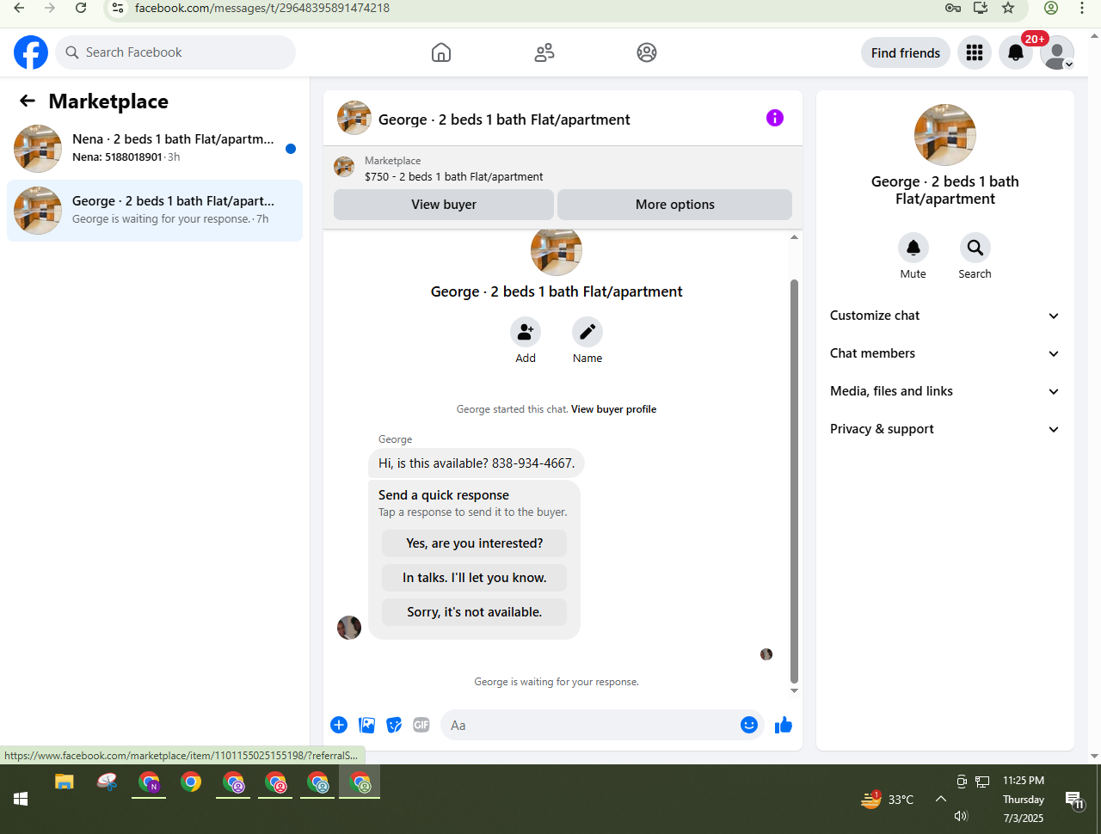Mute this conversation with the bell icon
This screenshot has height=834, width=1101.
click(913, 248)
